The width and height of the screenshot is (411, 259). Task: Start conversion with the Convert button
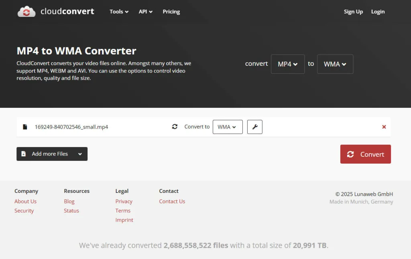[x=365, y=154]
